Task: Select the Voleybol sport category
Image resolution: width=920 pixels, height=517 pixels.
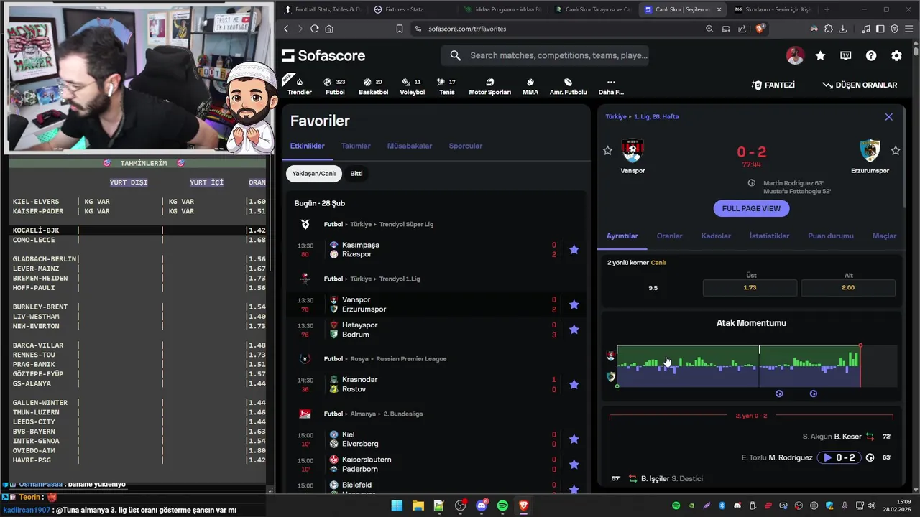Action: 412,86
